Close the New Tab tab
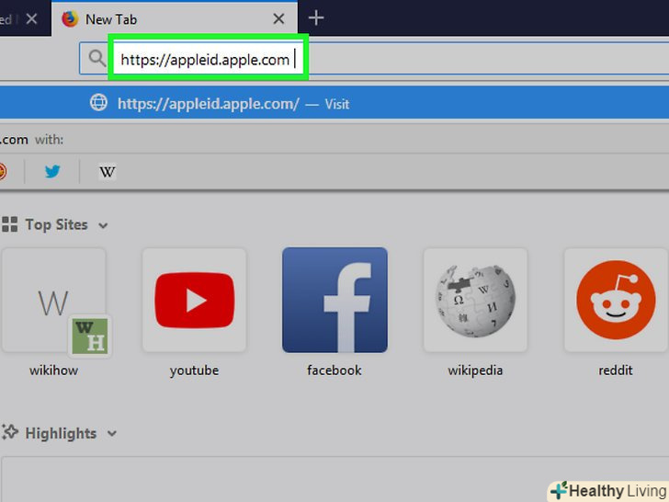Image resolution: width=669 pixels, height=502 pixels. 278,18
